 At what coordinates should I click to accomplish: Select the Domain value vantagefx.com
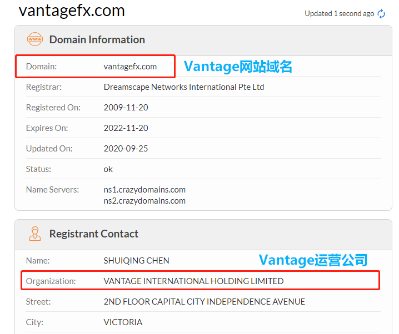130,67
